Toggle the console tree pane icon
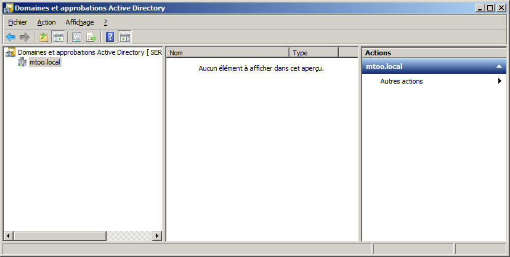Image resolution: width=510 pixels, height=257 pixels. coord(58,37)
